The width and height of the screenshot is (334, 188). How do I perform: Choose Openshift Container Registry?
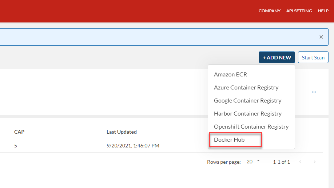(251, 127)
